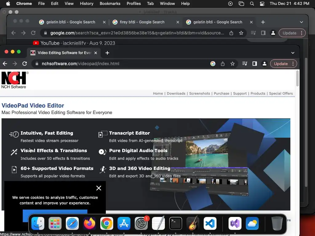
Task: Open Finder from the Dock
Action: coord(38,223)
